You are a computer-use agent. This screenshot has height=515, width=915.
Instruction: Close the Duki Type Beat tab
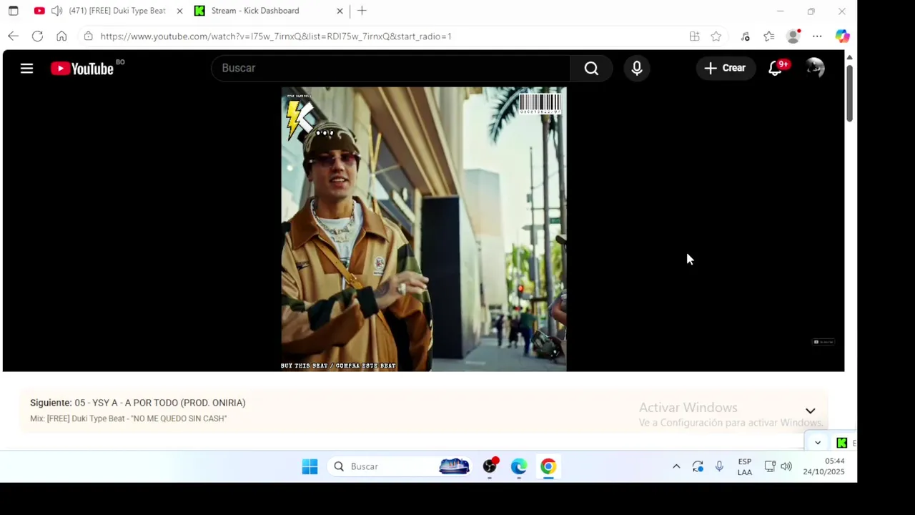click(x=179, y=11)
